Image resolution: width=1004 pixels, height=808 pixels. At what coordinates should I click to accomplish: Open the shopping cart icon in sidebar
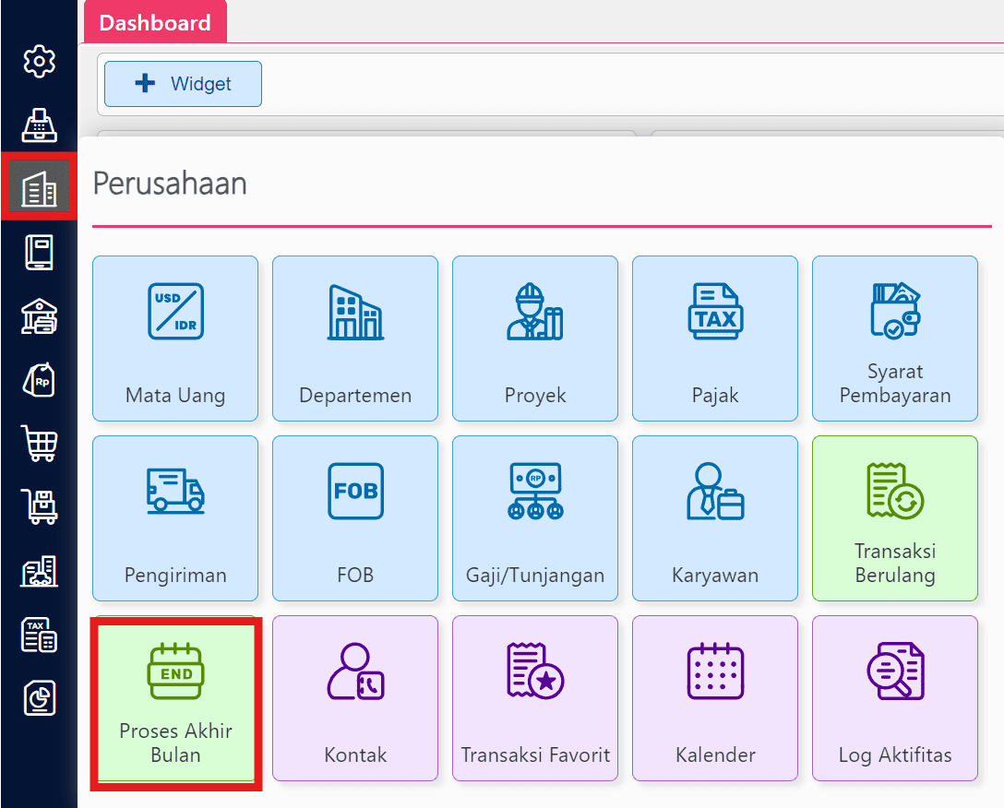[x=38, y=444]
